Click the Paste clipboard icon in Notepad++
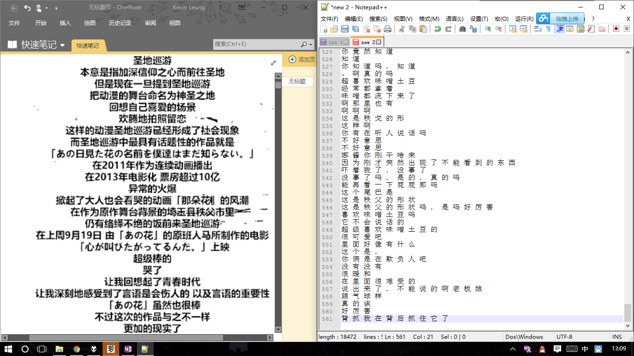 point(423,29)
